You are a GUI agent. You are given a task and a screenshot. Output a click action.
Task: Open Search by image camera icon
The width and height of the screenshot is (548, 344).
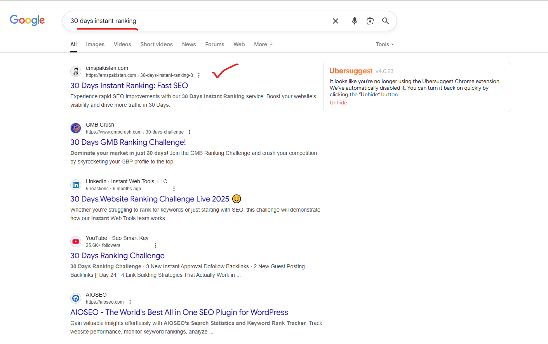pyautogui.click(x=370, y=21)
